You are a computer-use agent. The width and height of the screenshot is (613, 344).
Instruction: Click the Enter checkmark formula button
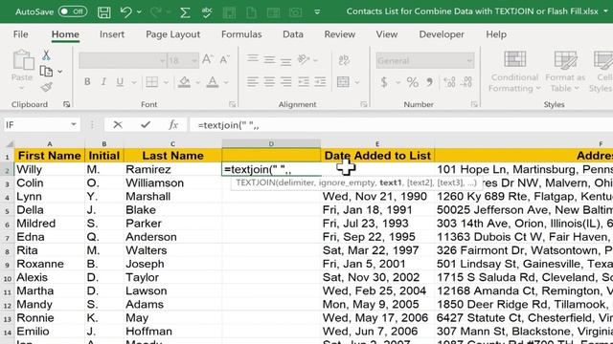[146, 125]
